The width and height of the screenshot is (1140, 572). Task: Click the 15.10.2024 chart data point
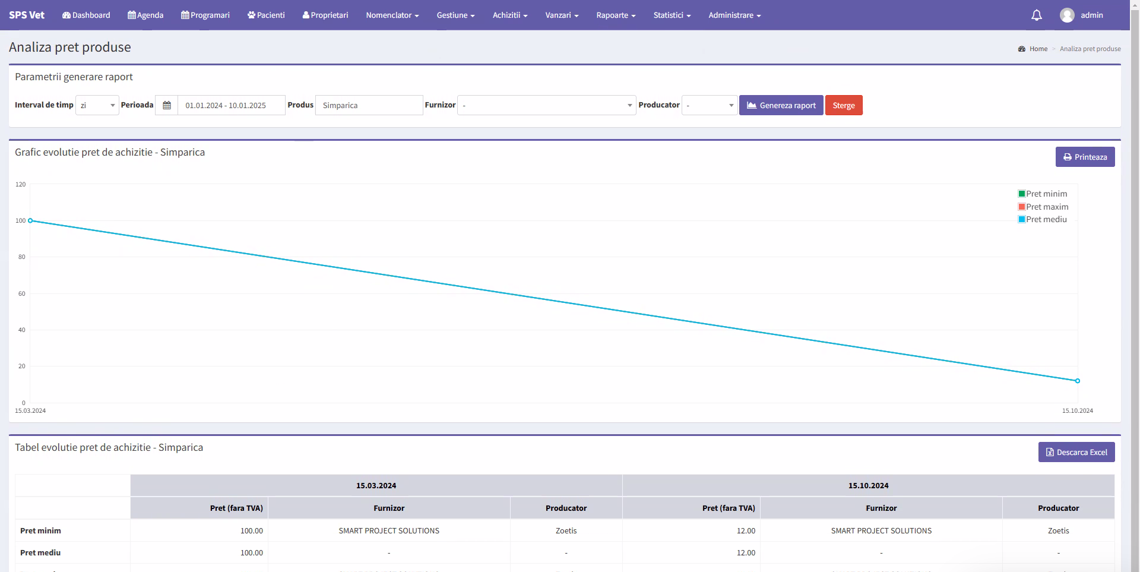click(1077, 381)
